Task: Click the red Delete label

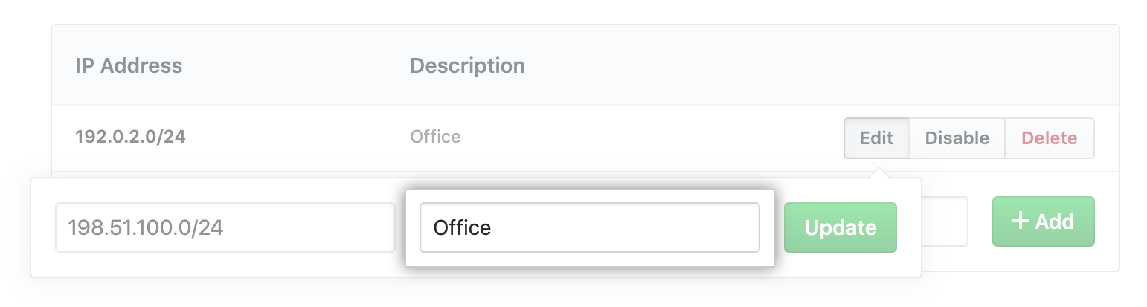Action: coord(1049,138)
